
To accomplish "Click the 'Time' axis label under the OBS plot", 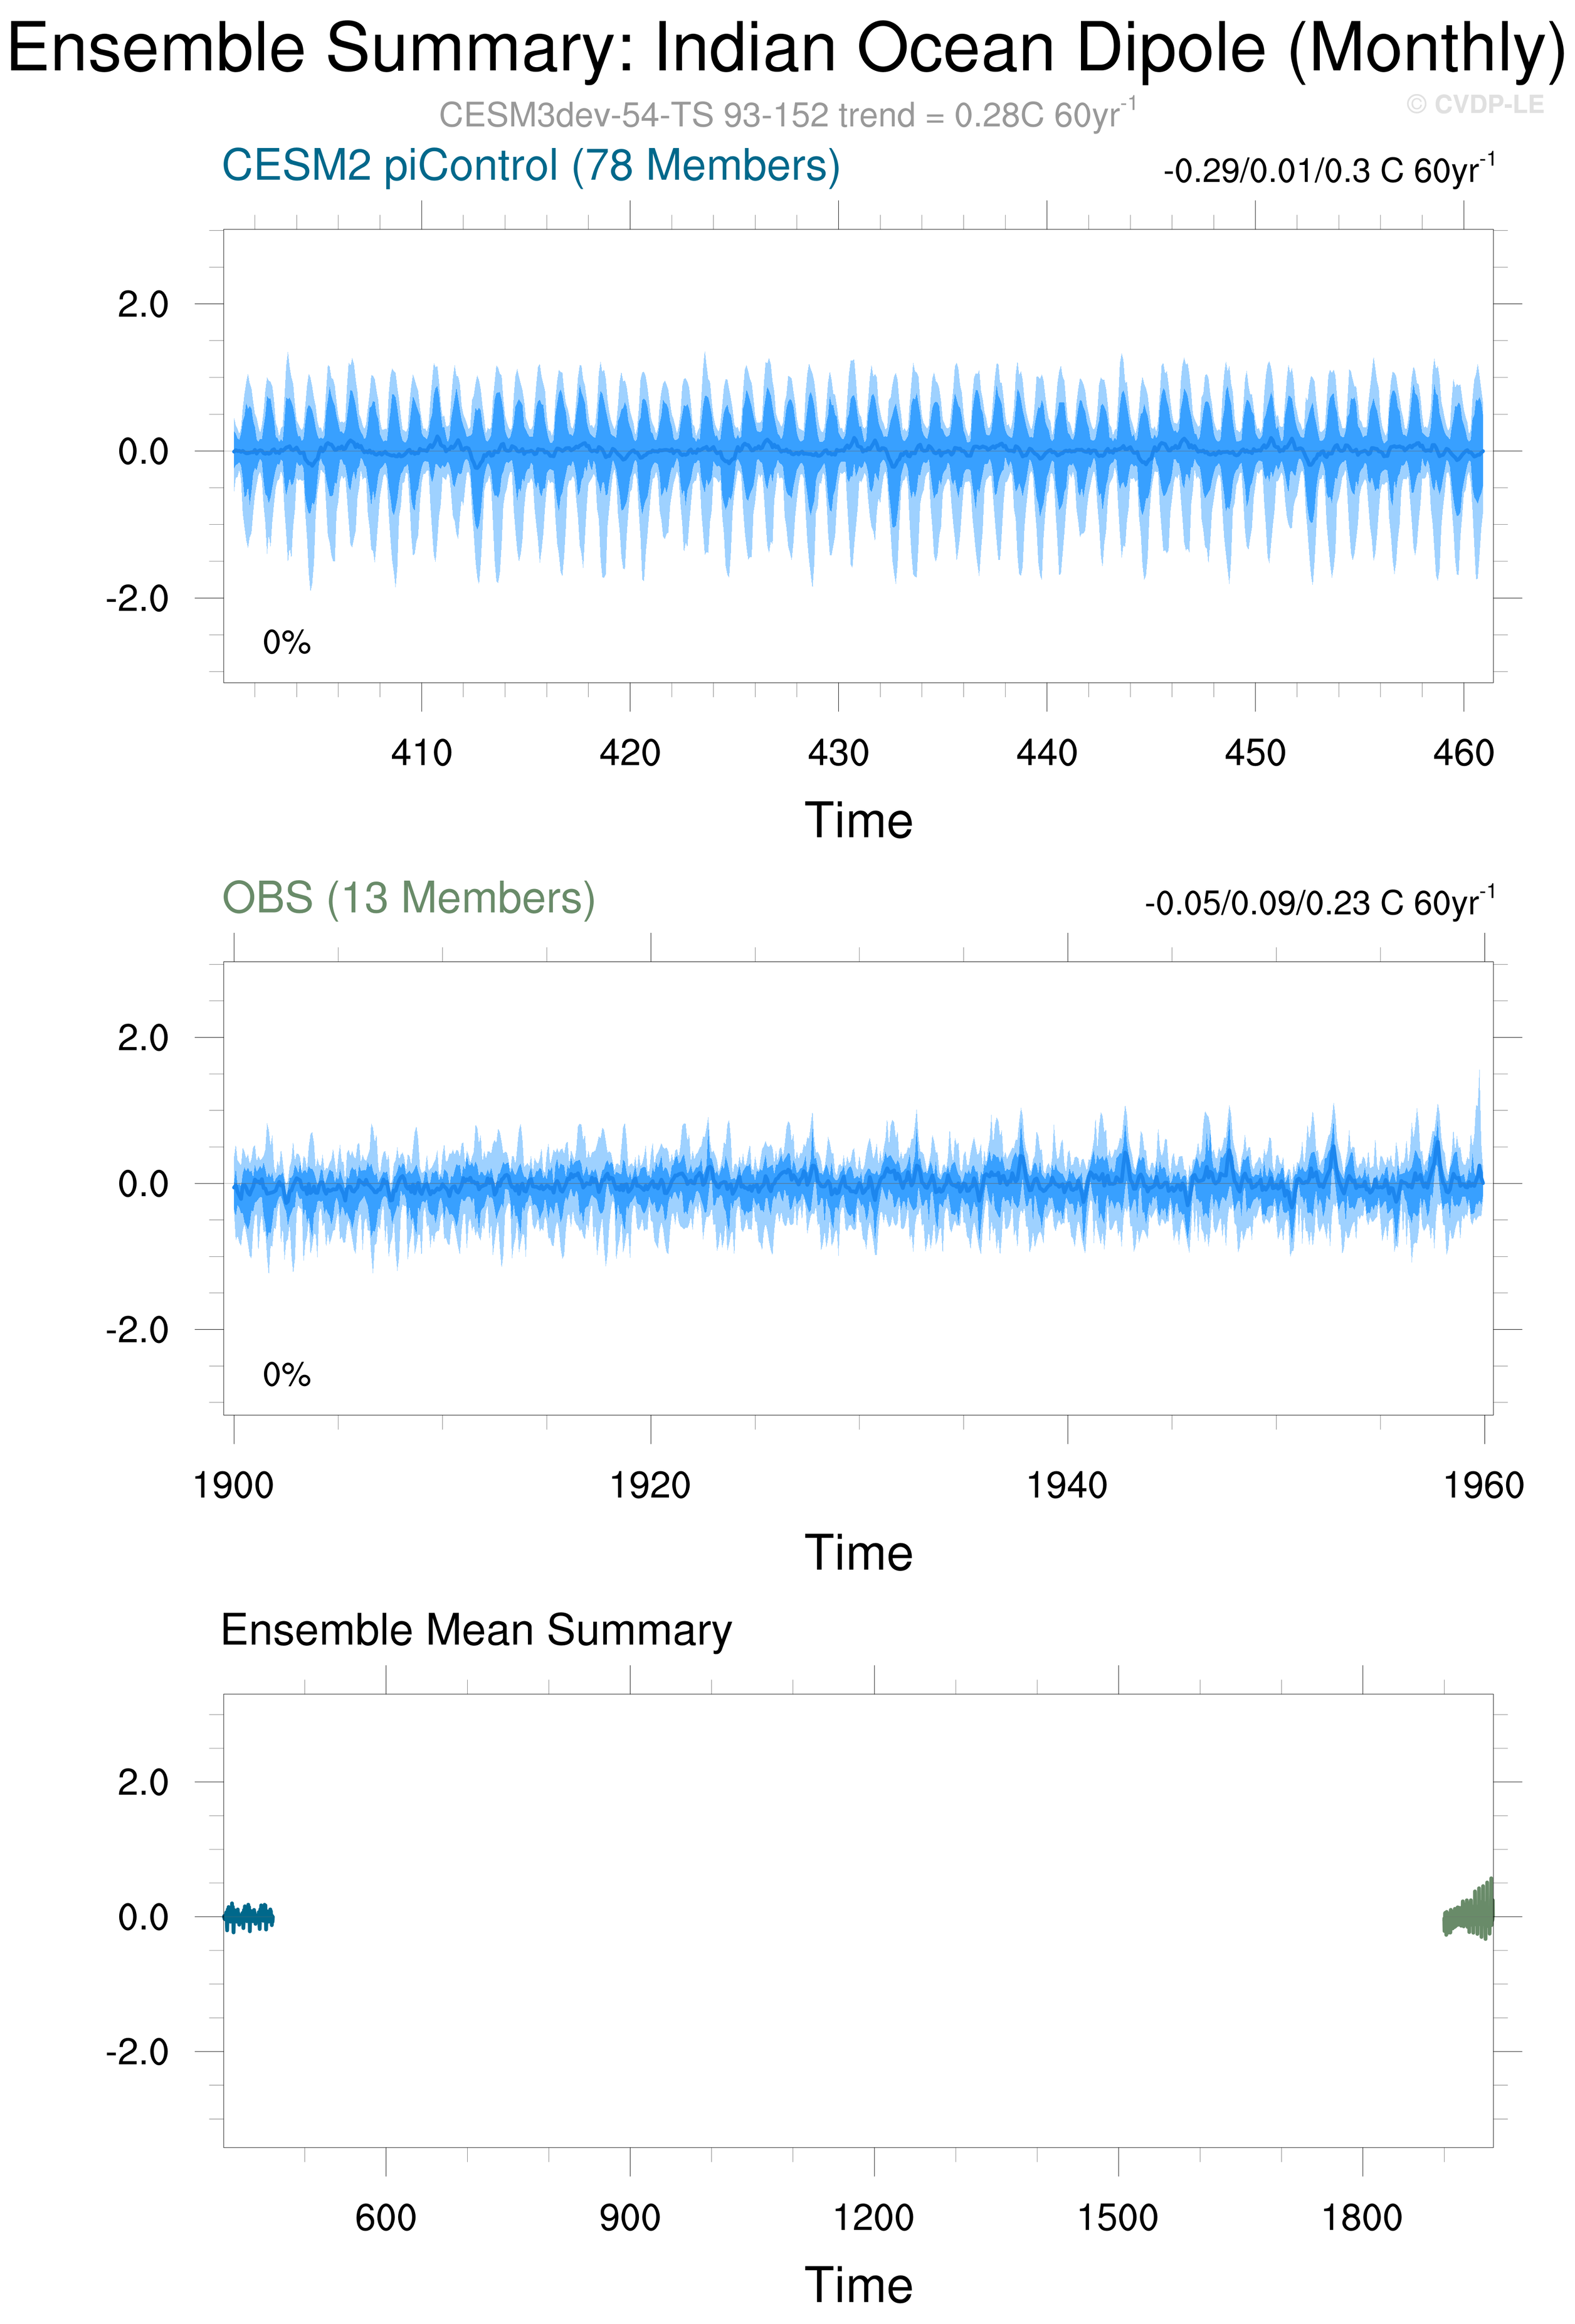I will point(858,1553).
